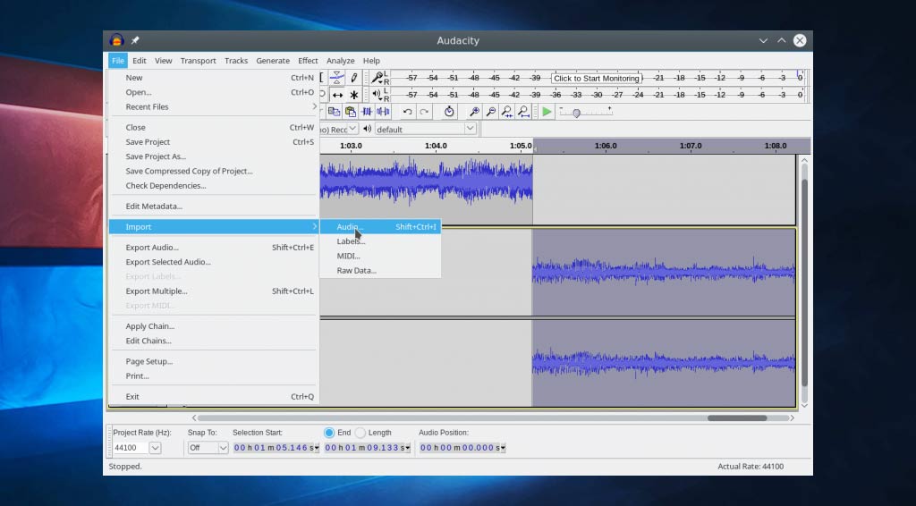The image size is (916, 506).
Task: Click the Silence audio selection icon
Action: coord(383,112)
